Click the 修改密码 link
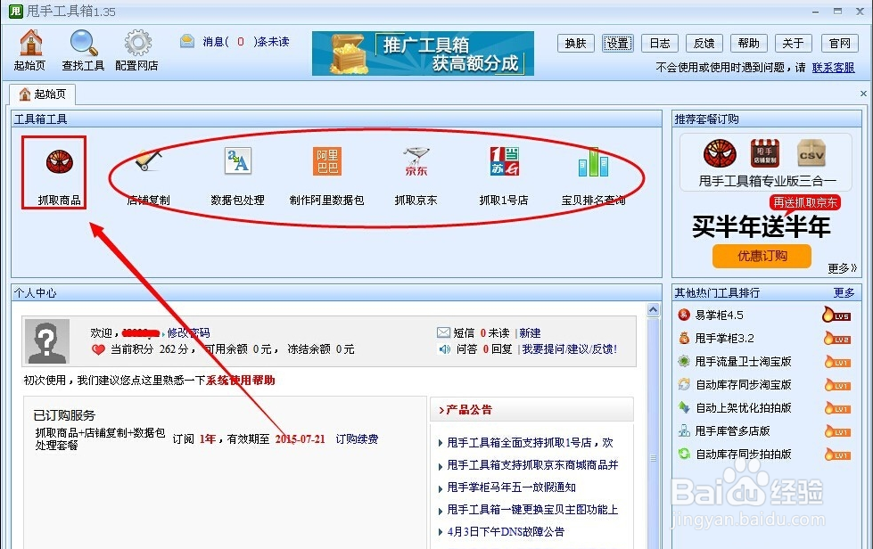 189,332
